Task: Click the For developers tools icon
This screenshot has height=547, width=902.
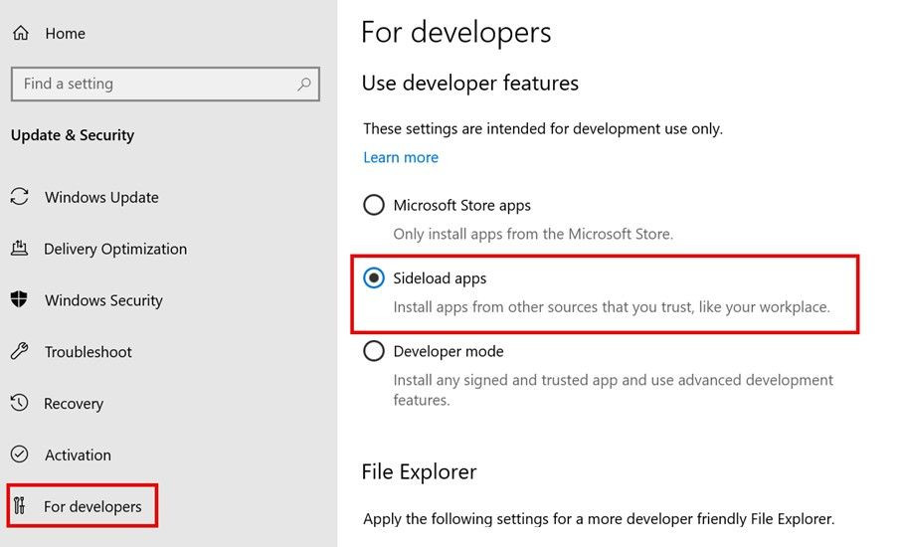Action: click(20, 505)
